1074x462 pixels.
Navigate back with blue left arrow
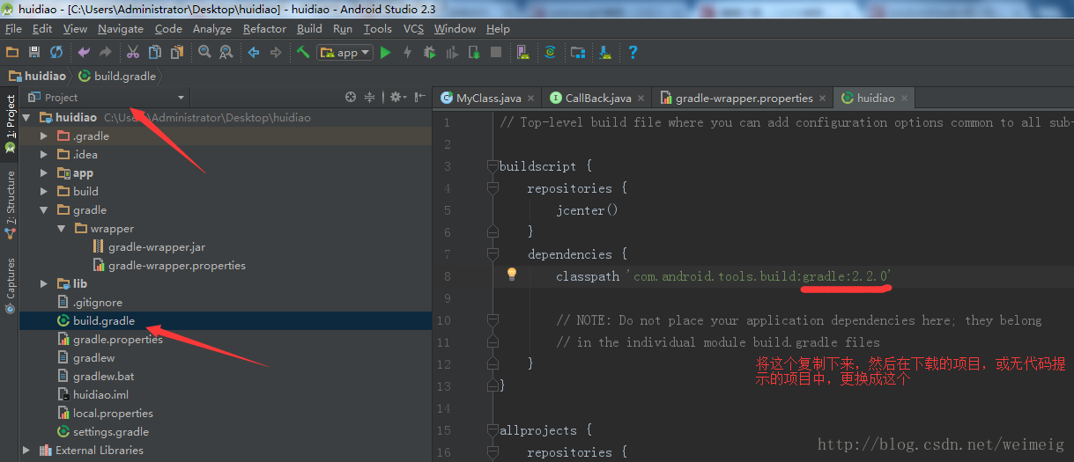coord(254,53)
